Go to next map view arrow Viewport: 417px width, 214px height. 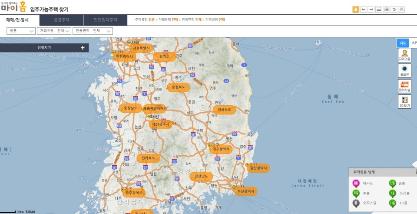click(x=371, y=10)
